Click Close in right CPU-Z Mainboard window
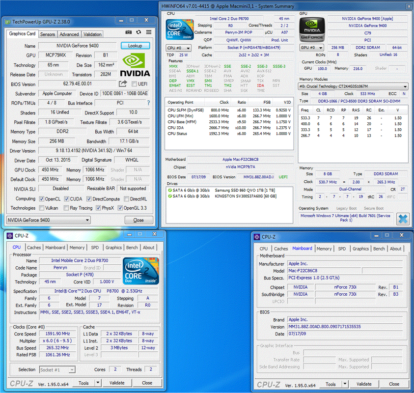 click(x=394, y=384)
